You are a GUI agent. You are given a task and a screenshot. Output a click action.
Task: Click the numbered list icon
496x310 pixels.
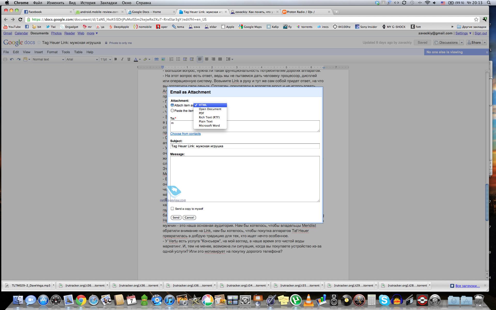coord(171,59)
